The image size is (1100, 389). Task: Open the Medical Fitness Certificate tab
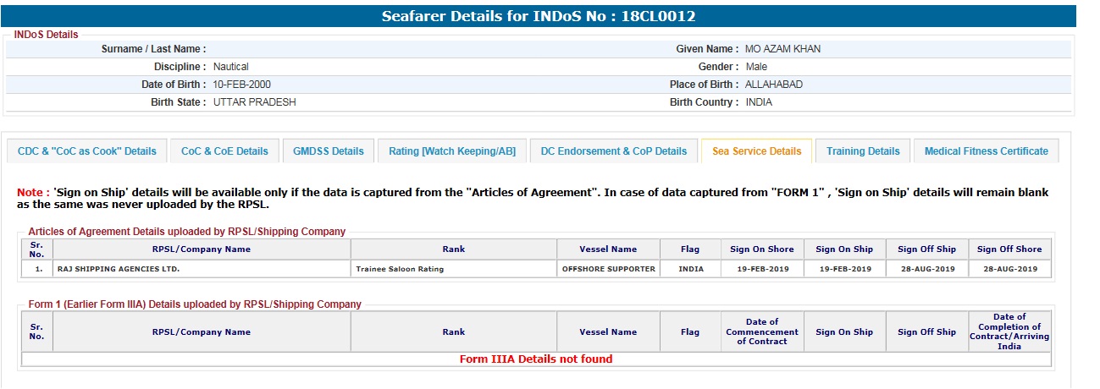(x=986, y=151)
